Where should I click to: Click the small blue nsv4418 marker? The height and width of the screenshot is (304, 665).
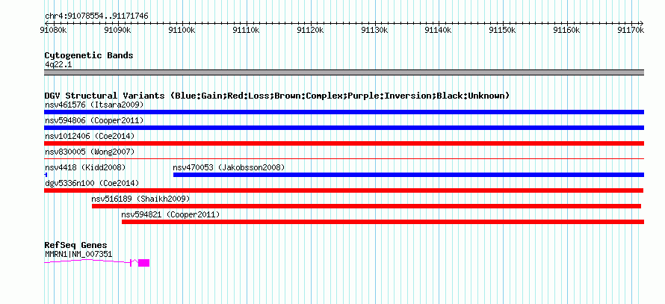(46, 175)
